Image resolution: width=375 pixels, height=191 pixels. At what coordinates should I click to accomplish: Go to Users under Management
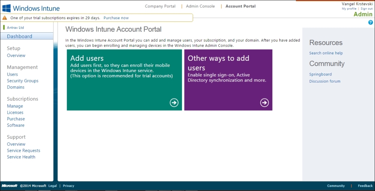click(x=12, y=74)
